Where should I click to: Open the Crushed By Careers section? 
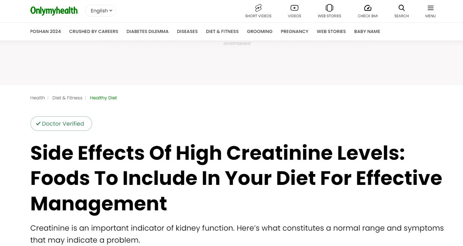pos(94,31)
